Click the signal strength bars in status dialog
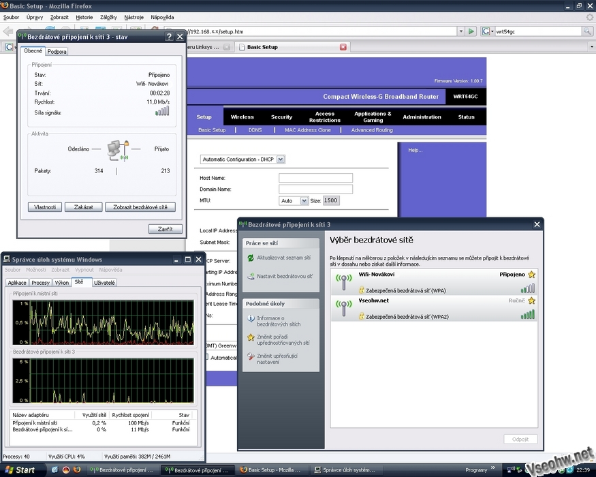Image resolution: width=596 pixels, height=477 pixels. 162,111
